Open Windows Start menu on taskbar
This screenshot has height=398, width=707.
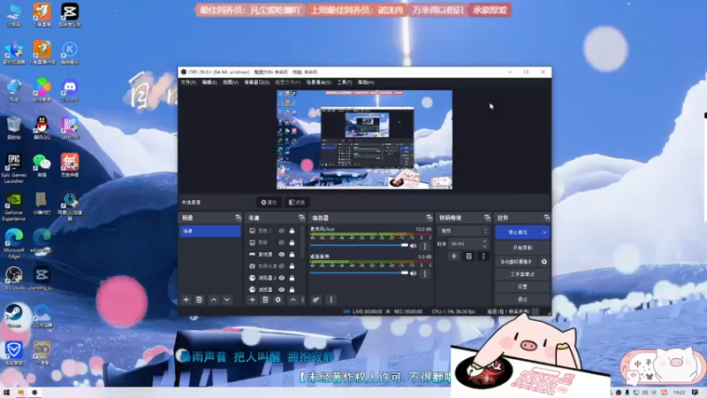tap(6, 393)
